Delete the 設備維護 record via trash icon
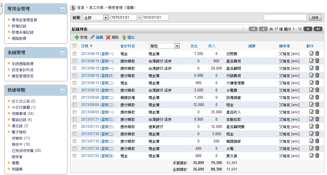The width and height of the screenshot is (327, 175). coord(317,97)
